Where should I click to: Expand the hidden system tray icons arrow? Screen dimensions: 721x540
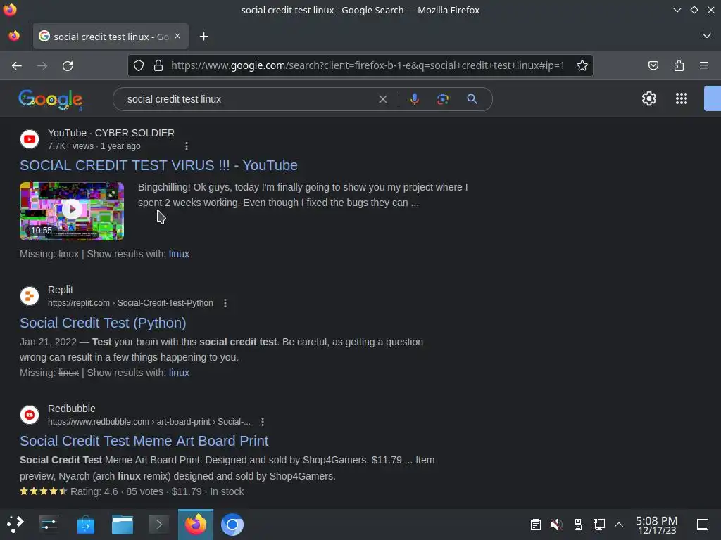tap(619, 525)
